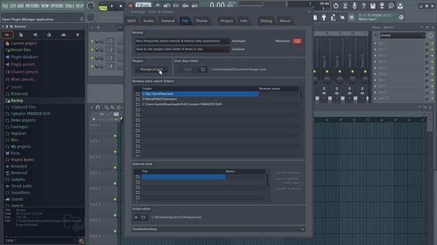This screenshot has width=437, height=245.
Task: Click folder icon of first search folder
Action: pos(138,94)
